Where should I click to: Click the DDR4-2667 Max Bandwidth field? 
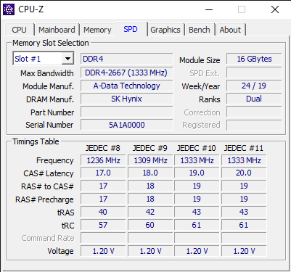tap(126, 73)
